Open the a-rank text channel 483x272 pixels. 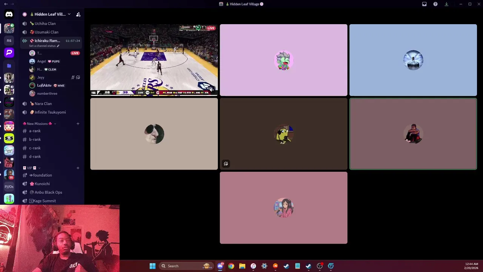50,131
